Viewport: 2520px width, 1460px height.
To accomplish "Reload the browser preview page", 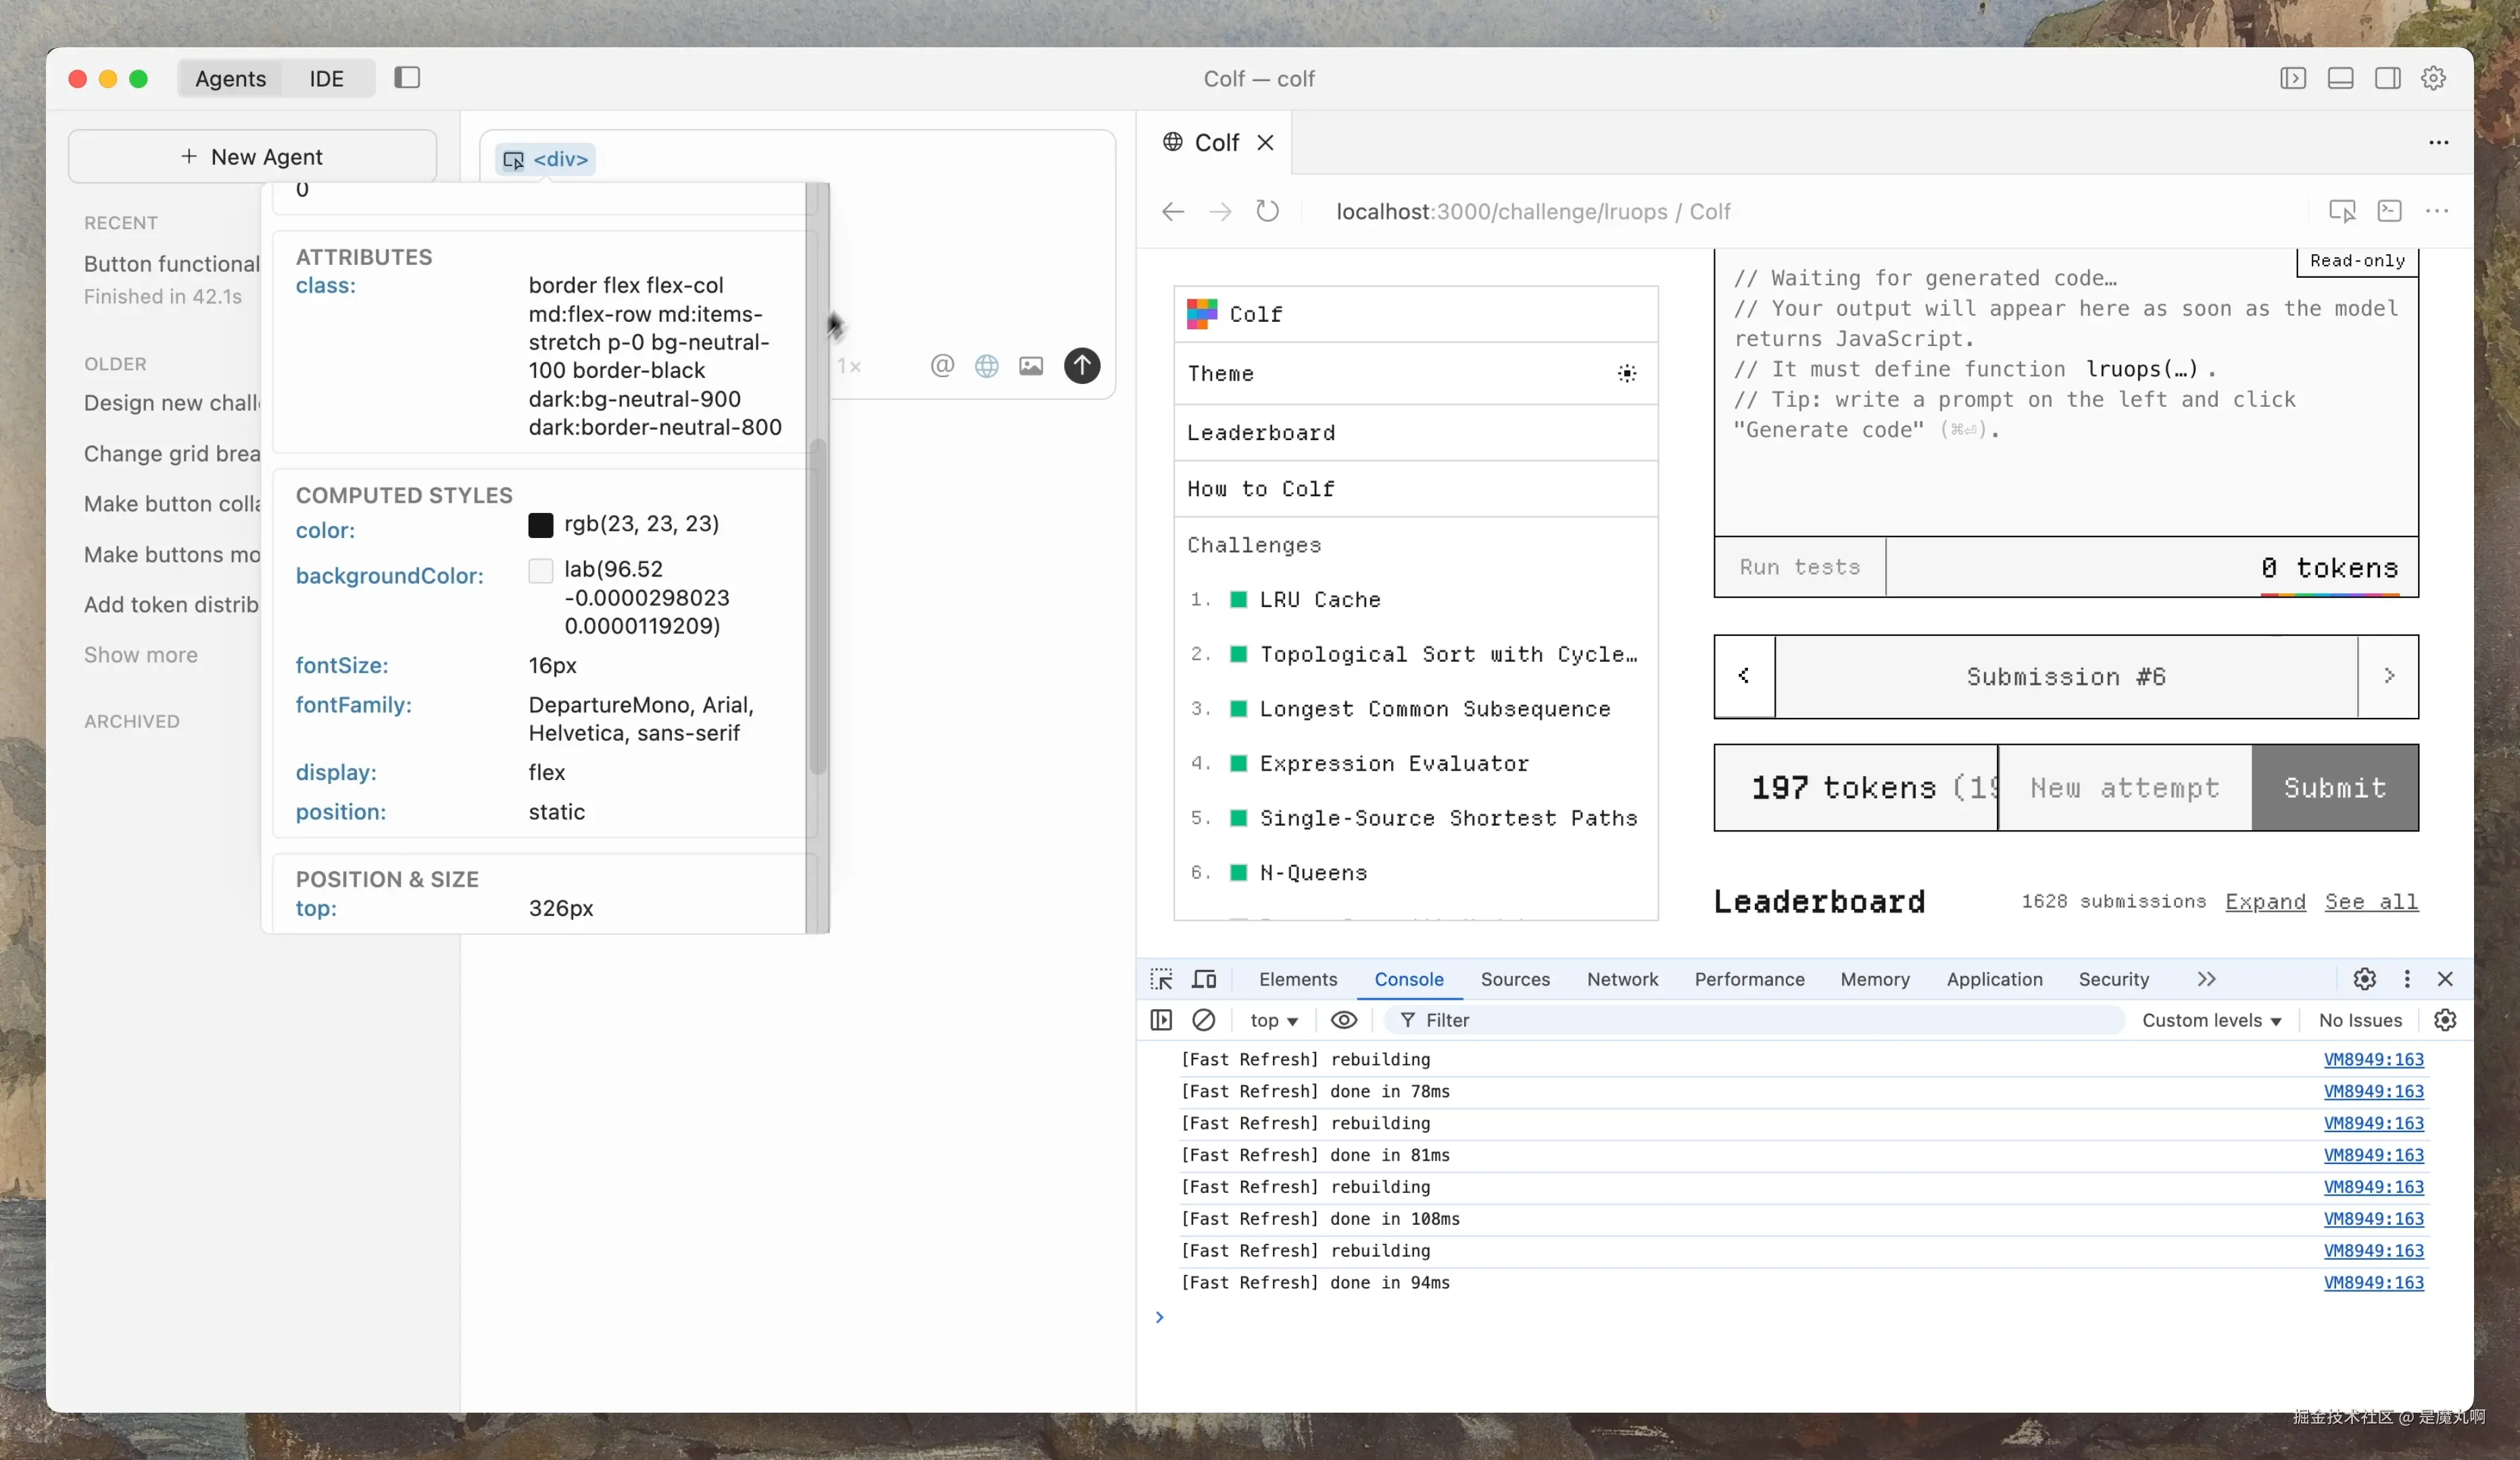I will click(x=1267, y=211).
